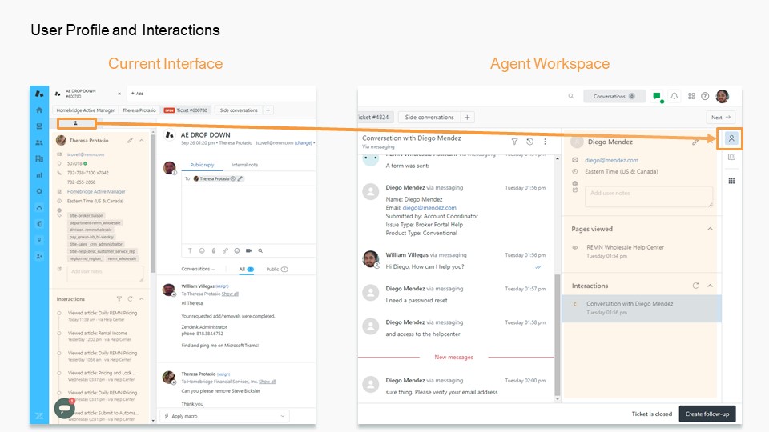Filter conversation with Diego Mendez
Image resolution: width=769 pixels, height=432 pixels.
coord(514,142)
